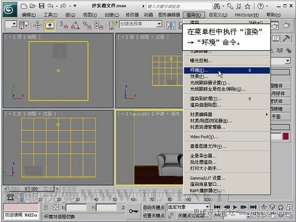Screen dimensions: 296x222
Task: Click the 平面 object type button
Action: pos(280,117)
